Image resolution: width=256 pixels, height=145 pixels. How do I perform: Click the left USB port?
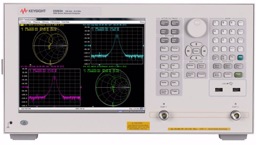point(218,90)
